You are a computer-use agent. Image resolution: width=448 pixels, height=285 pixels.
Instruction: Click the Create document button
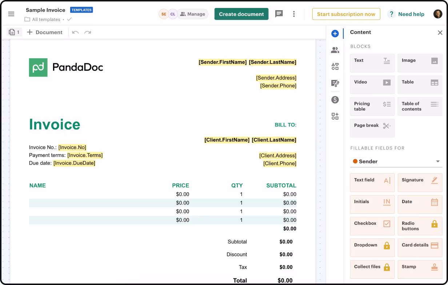click(x=241, y=14)
